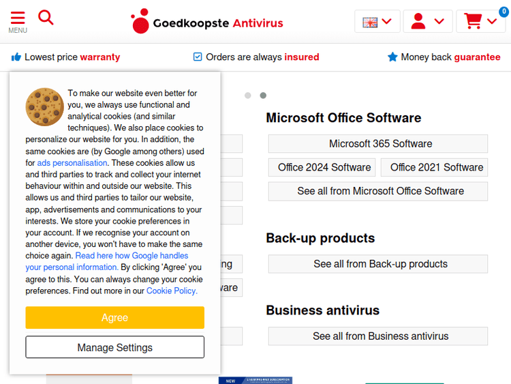The height and width of the screenshot is (384, 511).
Task: Click Money back guarantee text
Action: (450, 57)
